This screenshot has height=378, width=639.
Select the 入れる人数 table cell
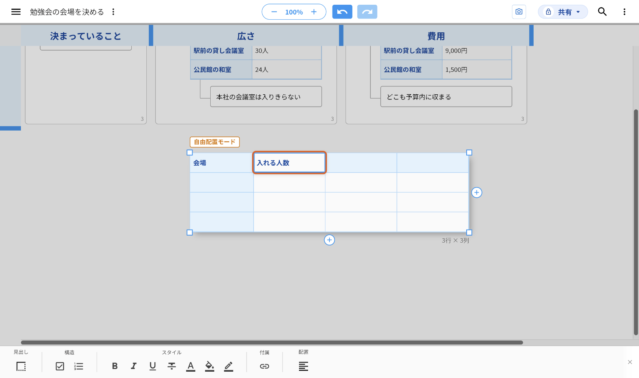click(x=290, y=163)
